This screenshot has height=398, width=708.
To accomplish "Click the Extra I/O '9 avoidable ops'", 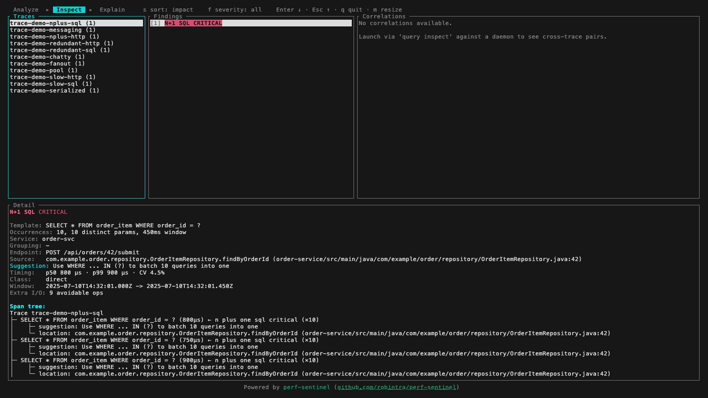I will point(76,293).
